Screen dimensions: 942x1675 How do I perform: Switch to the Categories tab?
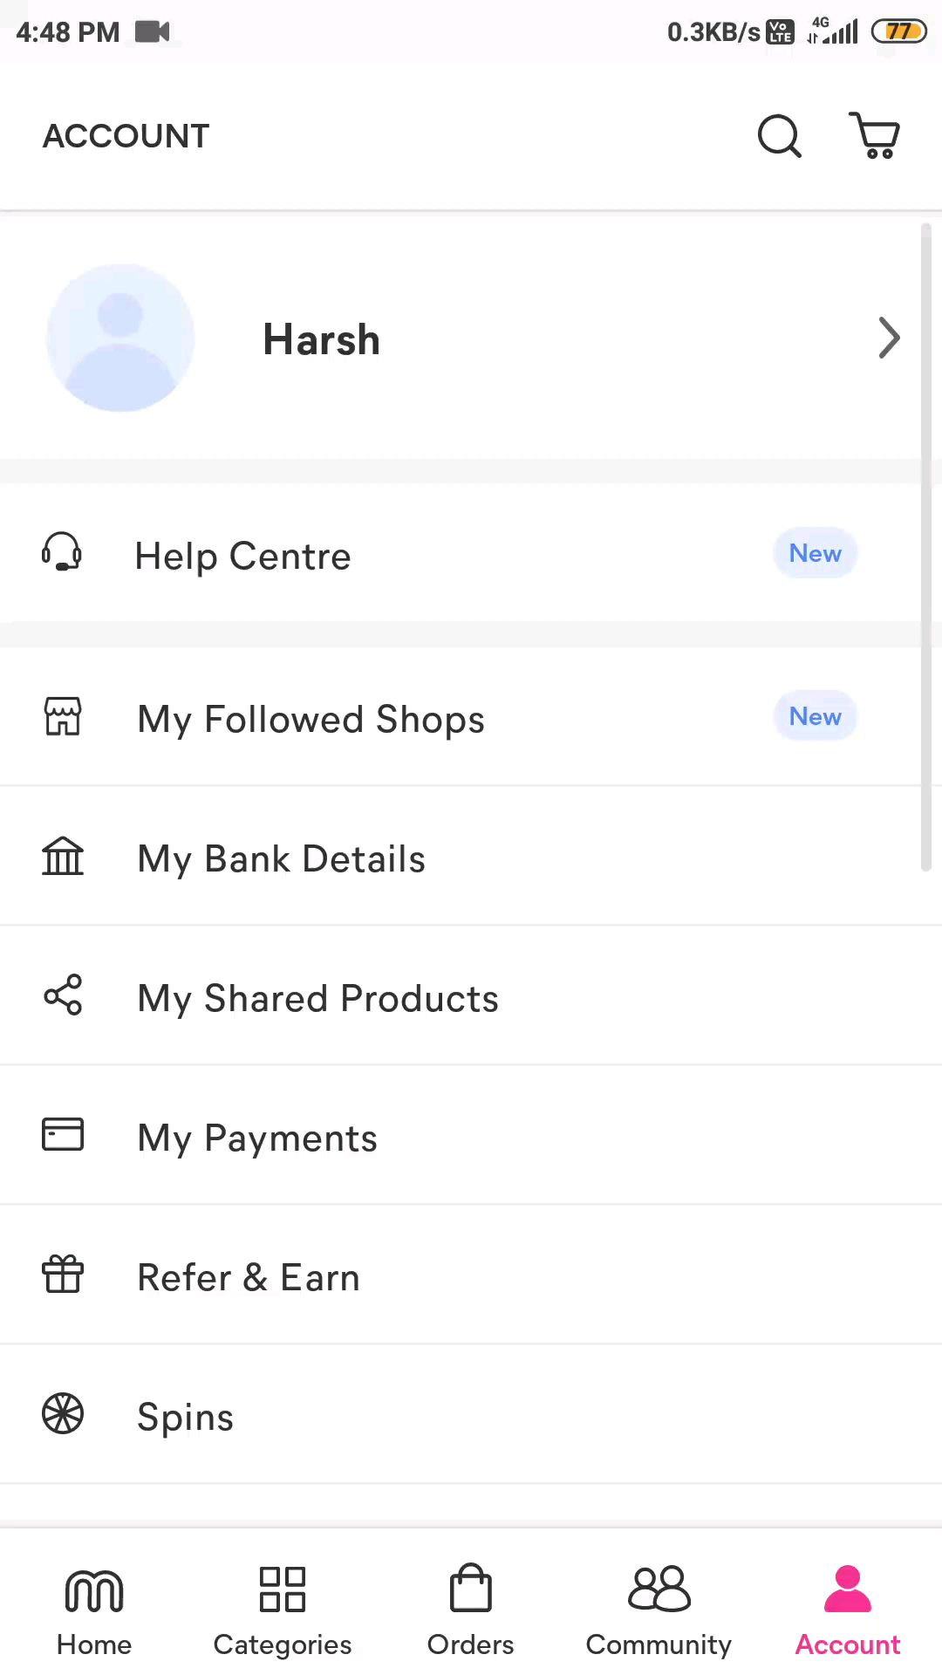[283, 1610]
